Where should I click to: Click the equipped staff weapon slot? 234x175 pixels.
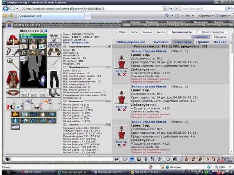tap(13, 63)
